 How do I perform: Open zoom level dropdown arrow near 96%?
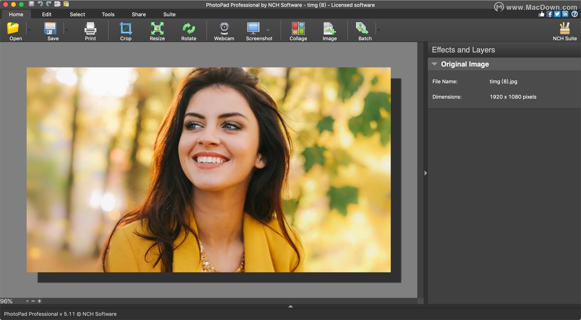[27, 301]
